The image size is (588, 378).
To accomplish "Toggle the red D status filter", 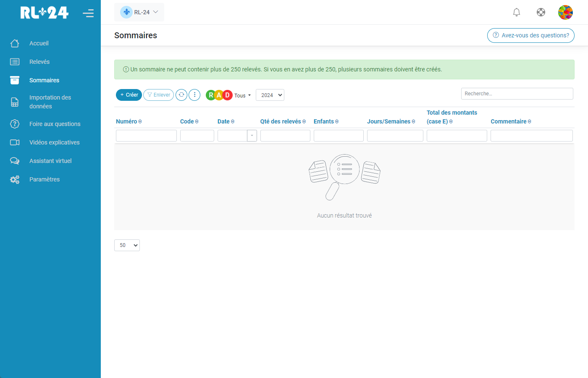I will [228, 95].
